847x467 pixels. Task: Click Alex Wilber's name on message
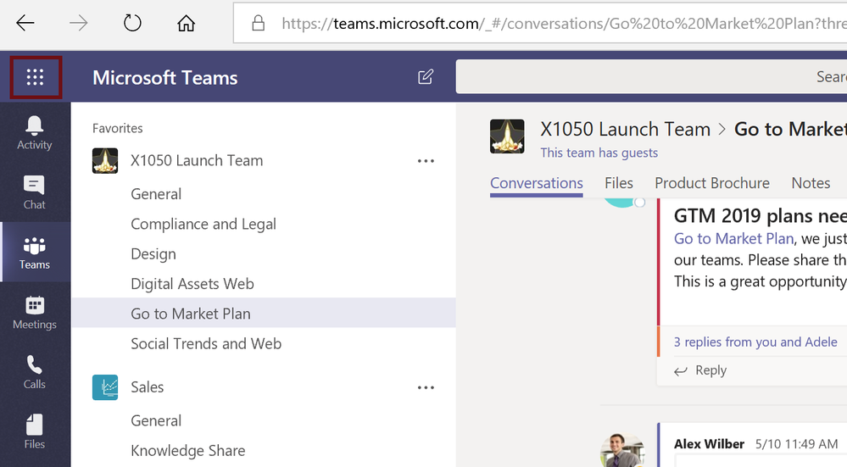(x=709, y=444)
